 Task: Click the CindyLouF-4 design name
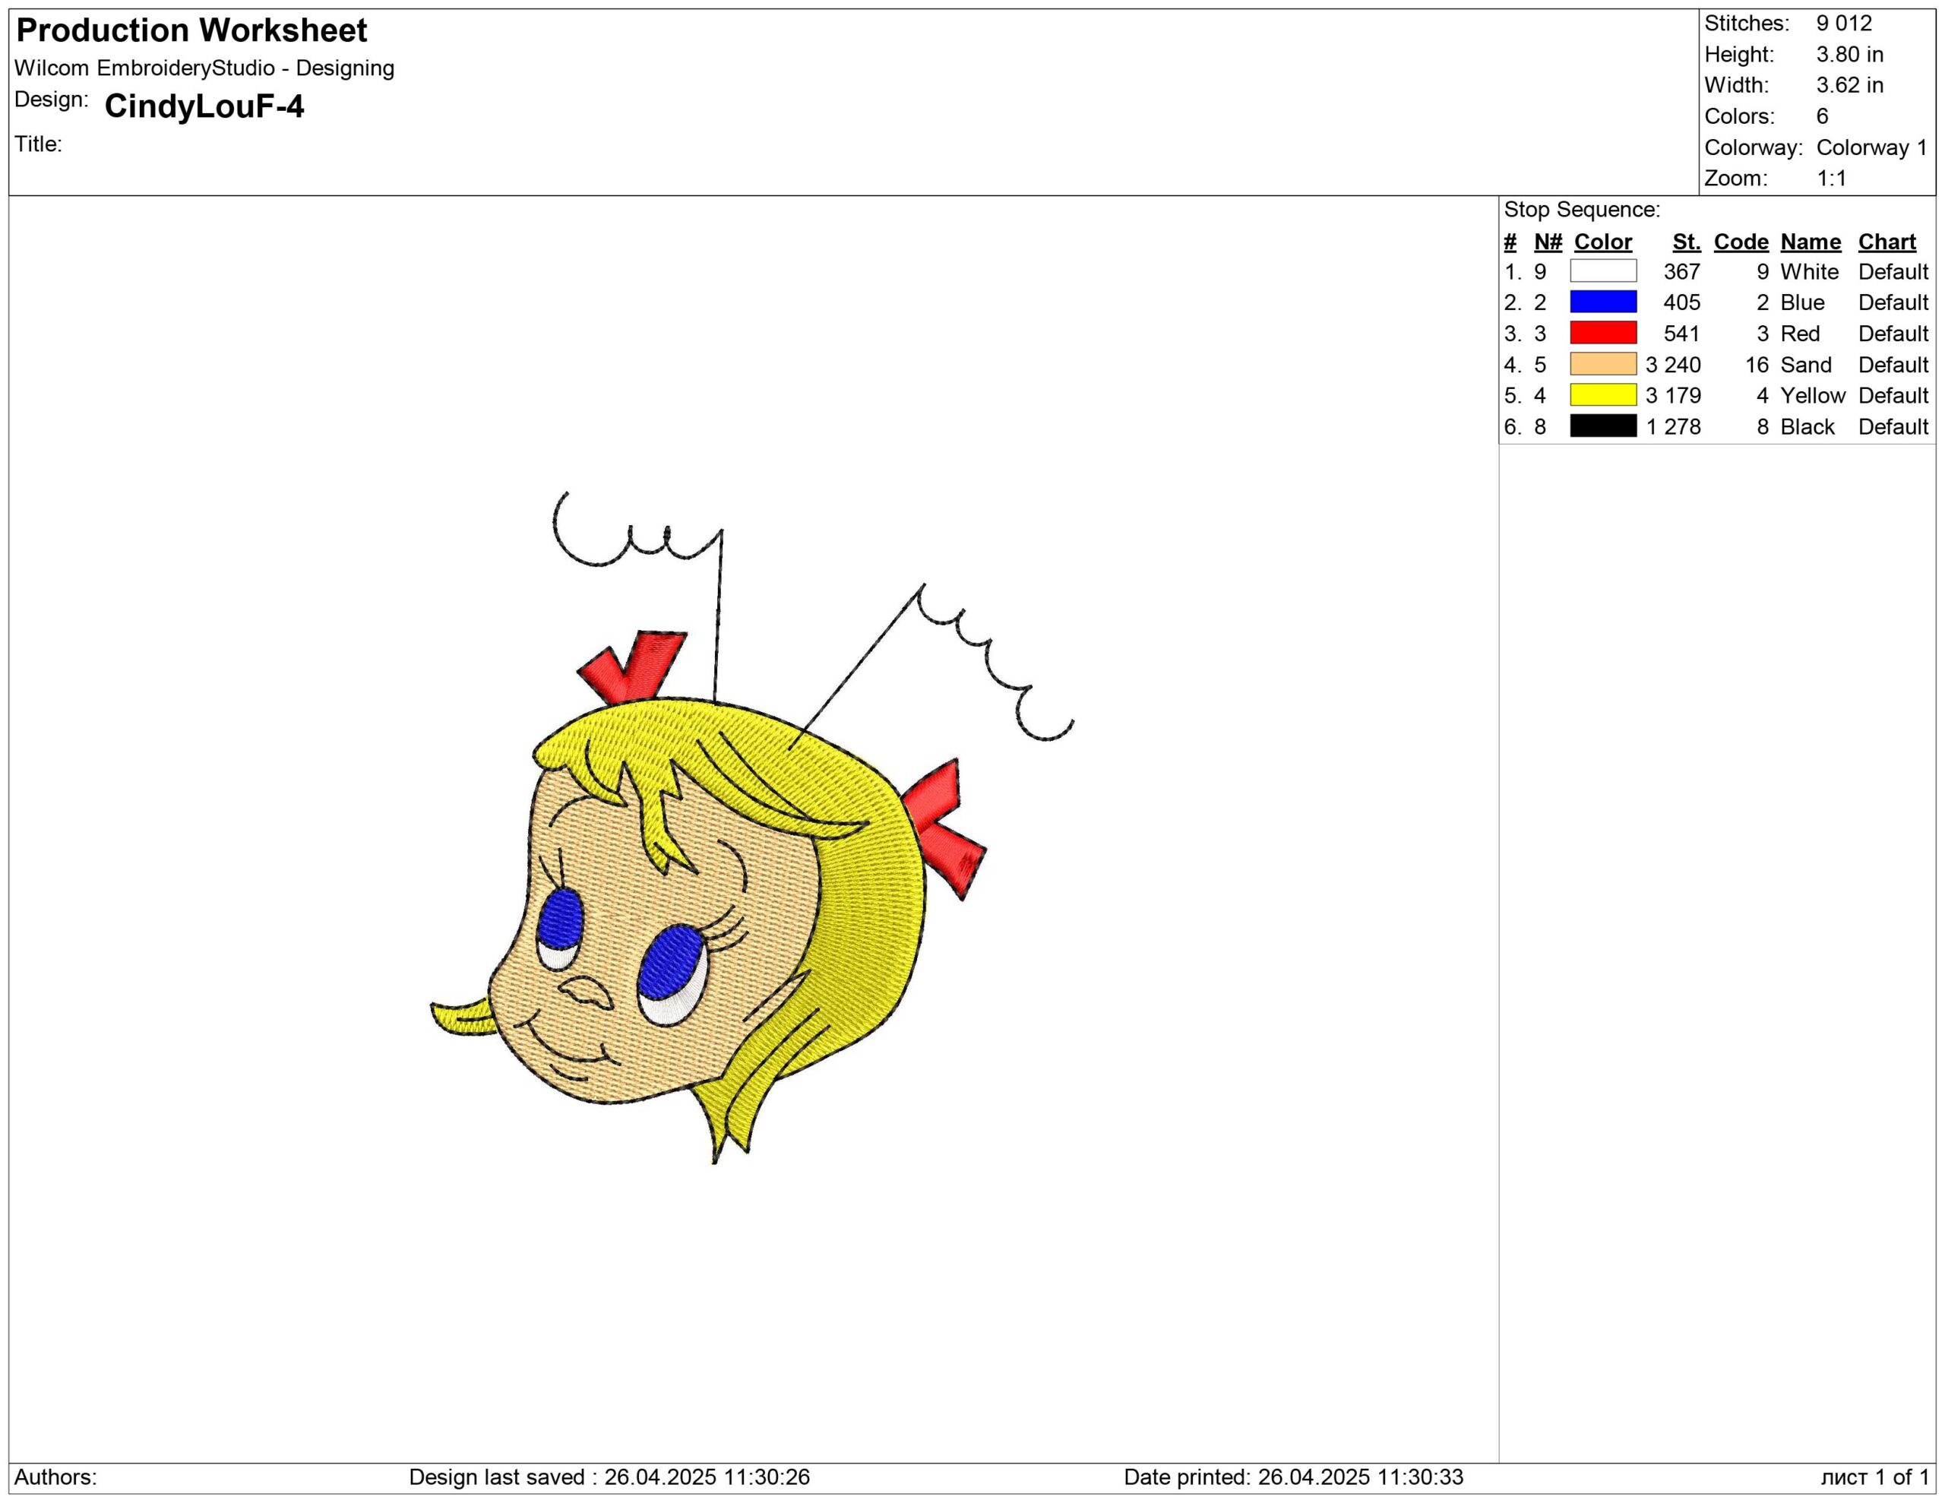click(204, 106)
